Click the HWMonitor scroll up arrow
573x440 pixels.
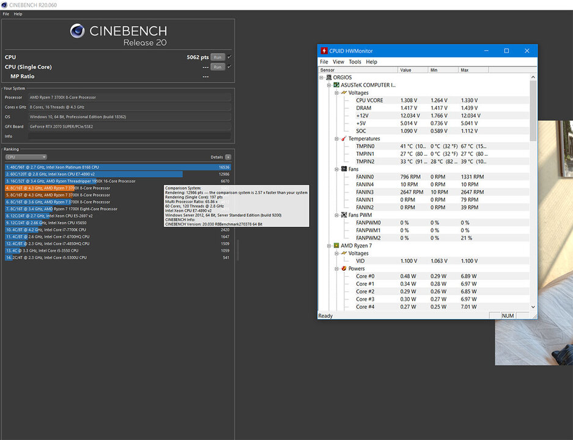533,77
